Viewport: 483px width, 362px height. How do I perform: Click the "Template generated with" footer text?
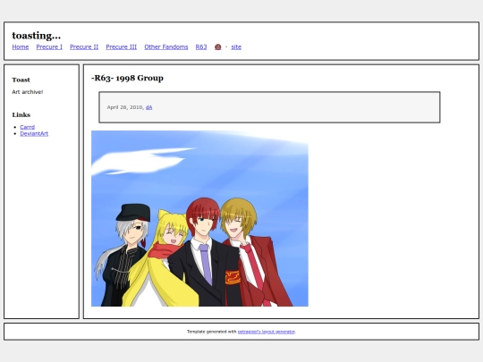[x=212, y=332]
